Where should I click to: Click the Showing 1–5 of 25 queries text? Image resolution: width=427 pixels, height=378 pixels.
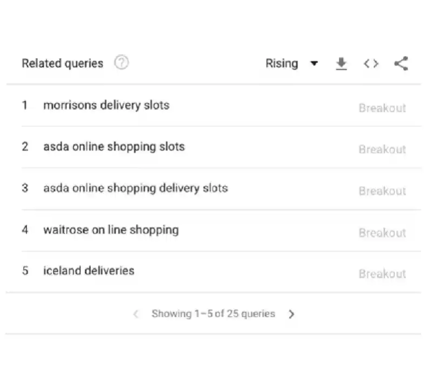click(213, 314)
